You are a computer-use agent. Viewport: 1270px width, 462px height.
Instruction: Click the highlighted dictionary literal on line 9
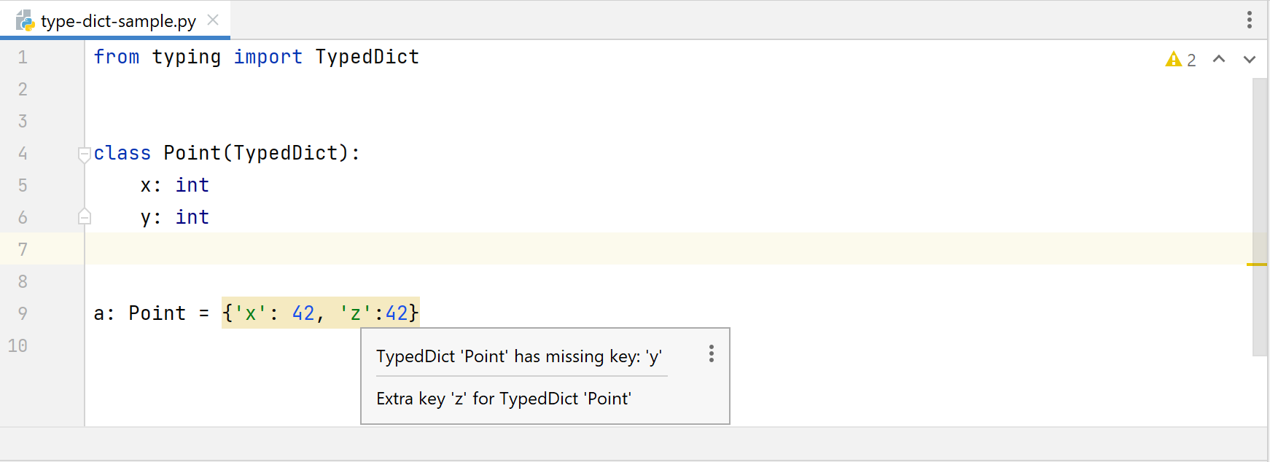click(x=319, y=313)
